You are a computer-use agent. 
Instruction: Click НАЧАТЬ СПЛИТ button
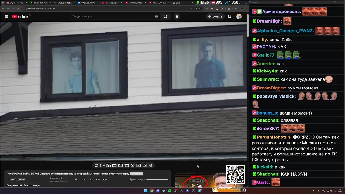coord(17,179)
